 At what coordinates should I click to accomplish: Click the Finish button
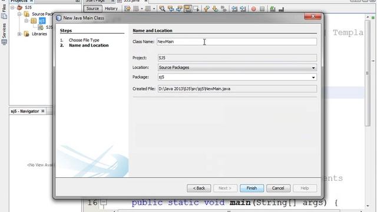(x=252, y=188)
